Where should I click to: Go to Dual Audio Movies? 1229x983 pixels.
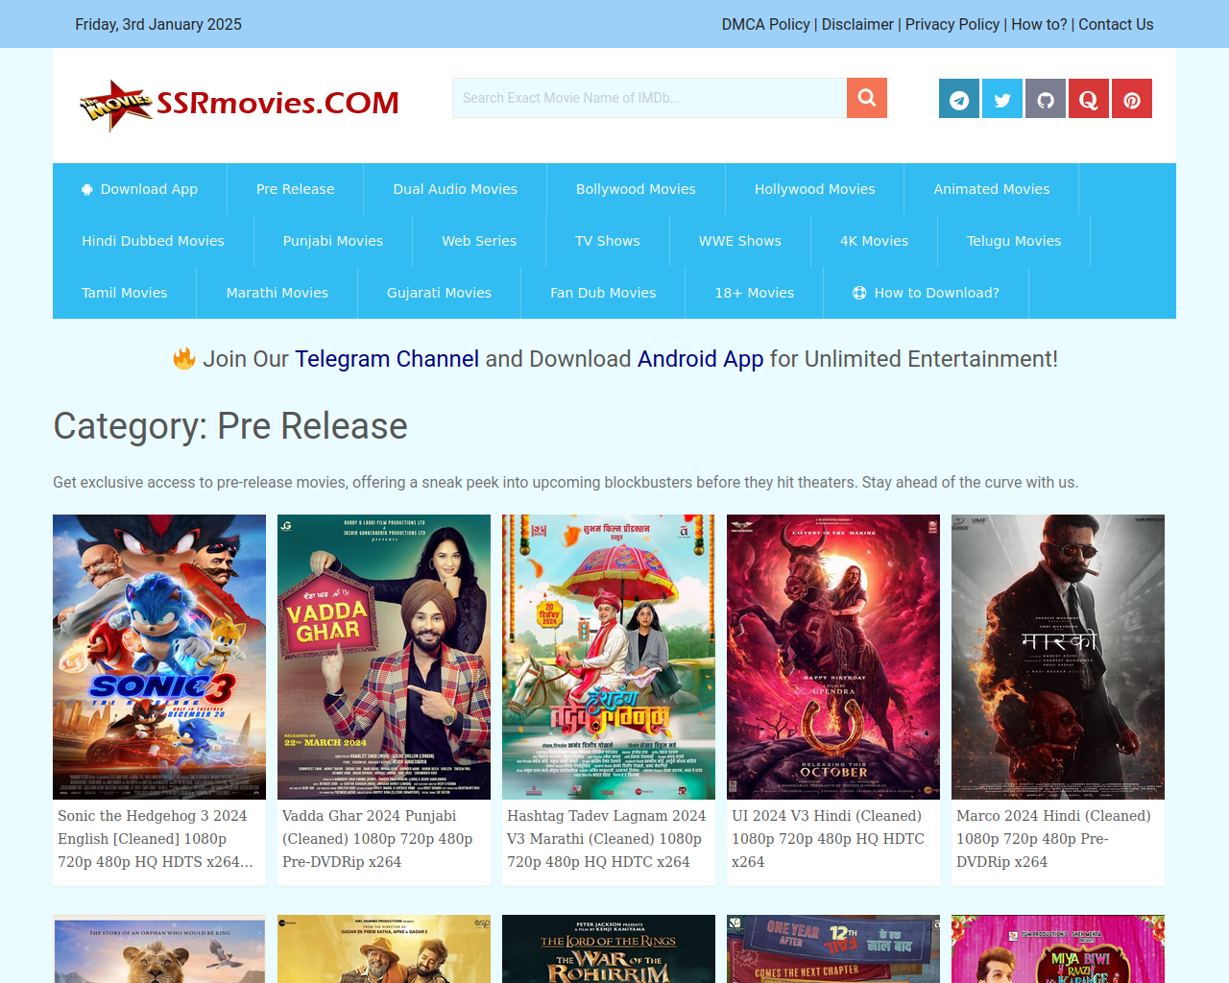click(x=455, y=189)
